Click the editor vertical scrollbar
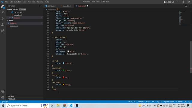Image resolution: width=192 pixels, height=108 pixels. pos(191,57)
